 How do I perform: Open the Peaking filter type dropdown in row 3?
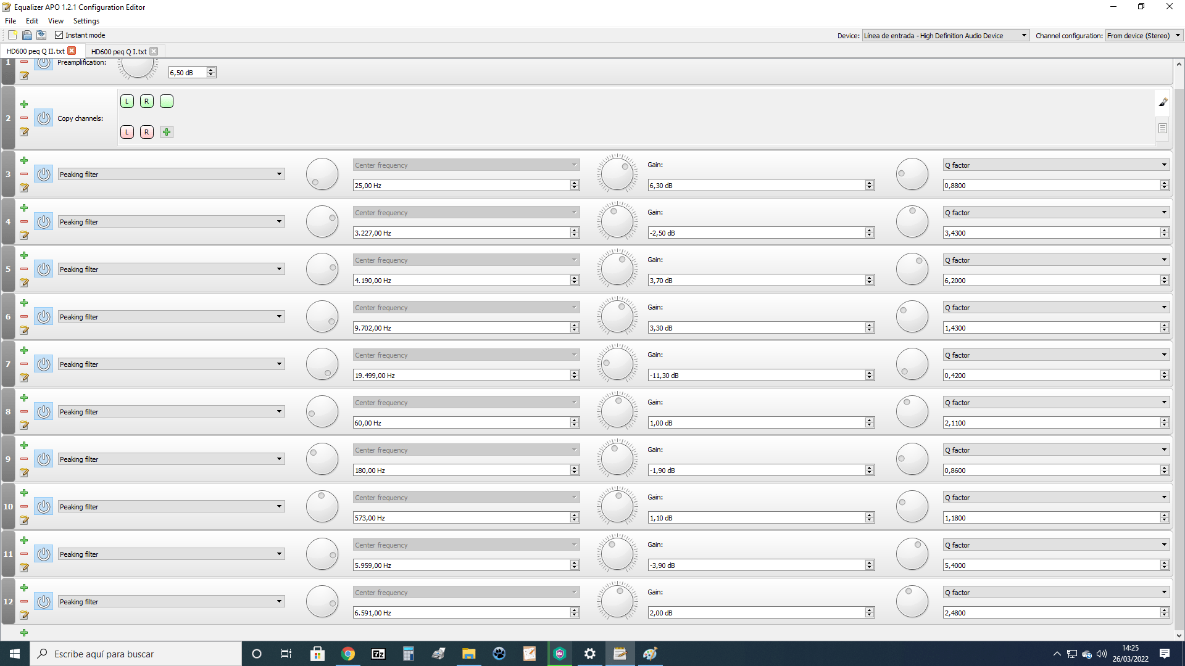pos(172,175)
